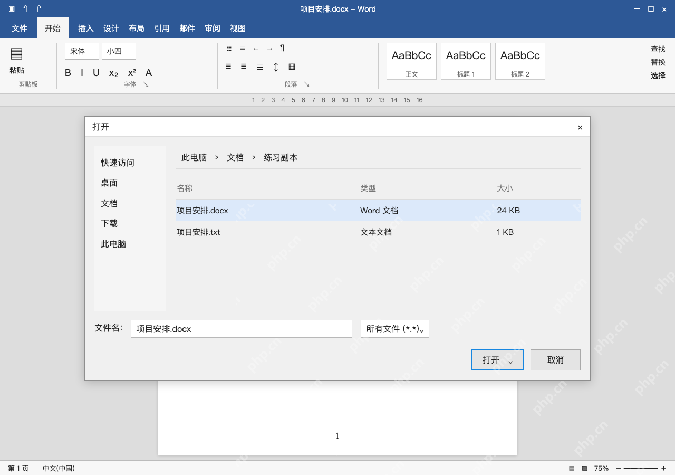Toggle Italic formatting
675x475 pixels.
click(82, 73)
